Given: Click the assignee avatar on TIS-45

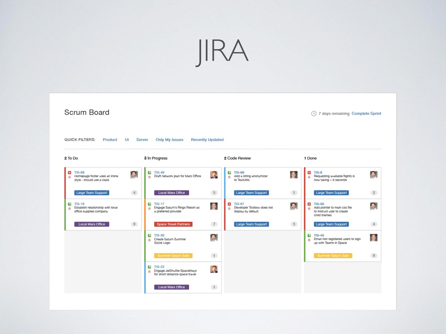Looking at the screenshot, I should [374, 238].
